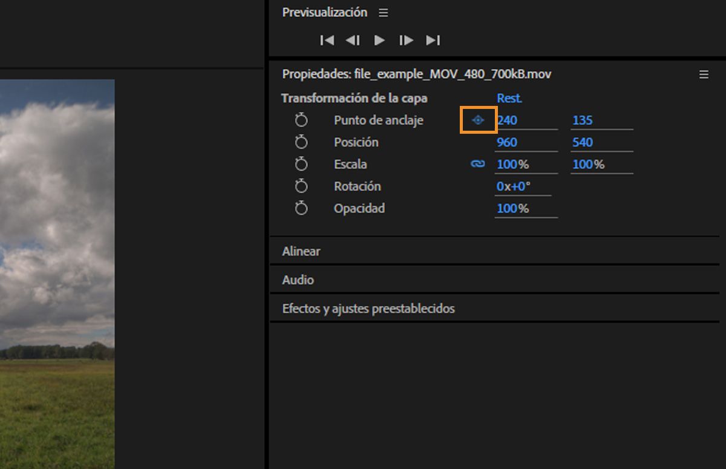This screenshot has height=469, width=726.
Task: Enable the Posición stopwatch
Action: tap(301, 142)
